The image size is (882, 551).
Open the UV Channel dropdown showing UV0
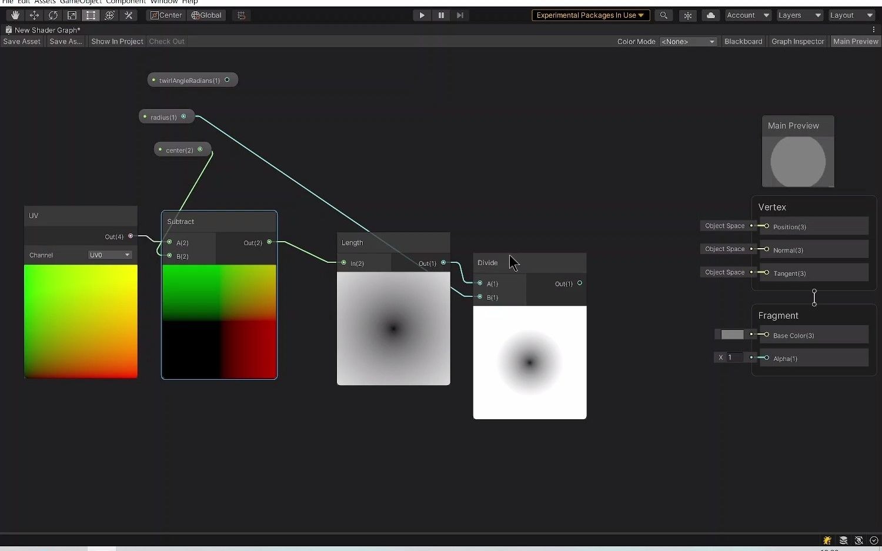[109, 255]
